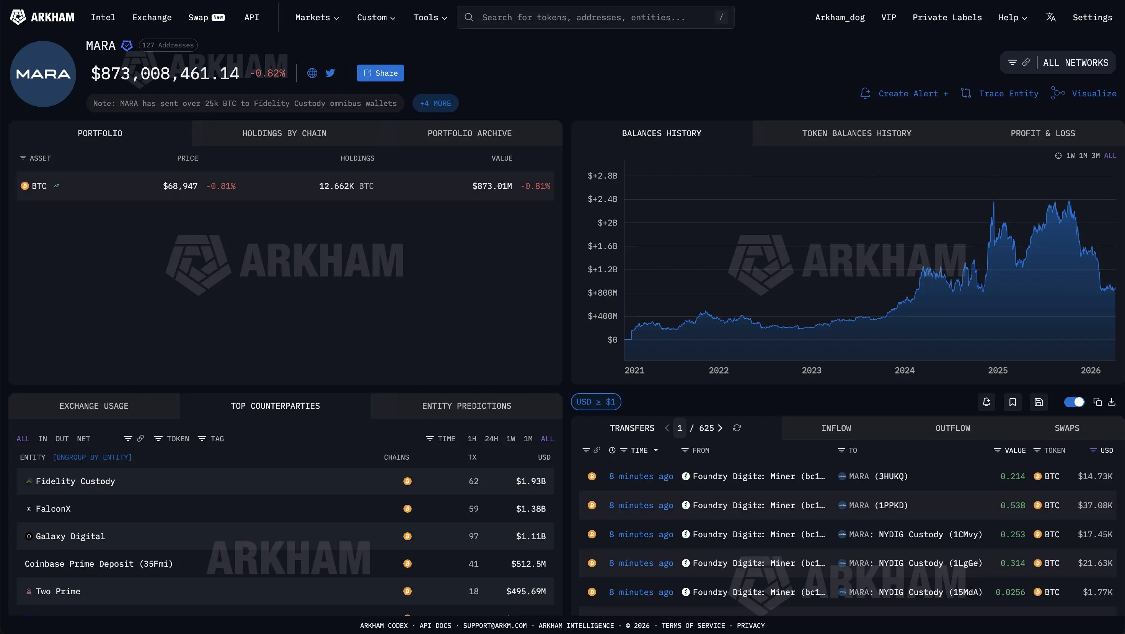Click the Share button
The image size is (1125, 634).
[x=380, y=73]
